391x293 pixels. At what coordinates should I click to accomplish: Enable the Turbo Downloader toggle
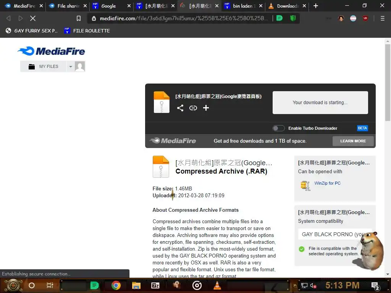tap(278, 128)
